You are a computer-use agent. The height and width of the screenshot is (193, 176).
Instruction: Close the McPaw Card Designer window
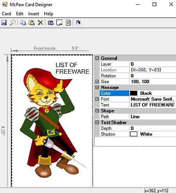(171, 4)
